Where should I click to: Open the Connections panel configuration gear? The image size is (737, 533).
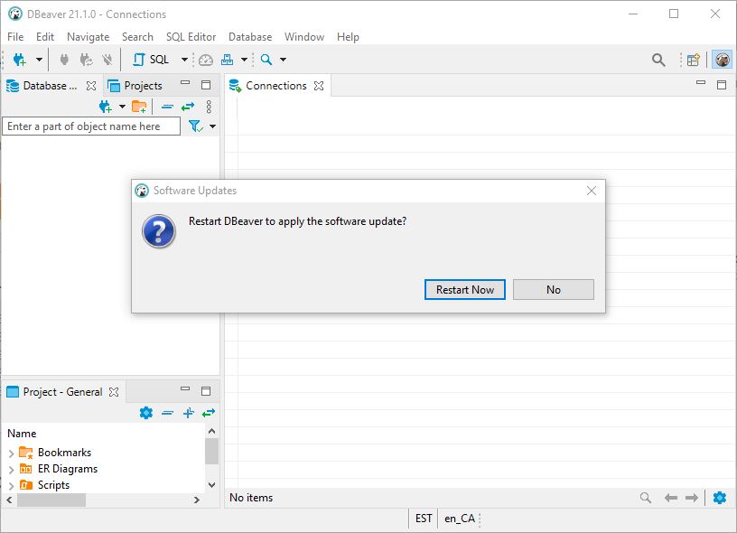pos(720,497)
